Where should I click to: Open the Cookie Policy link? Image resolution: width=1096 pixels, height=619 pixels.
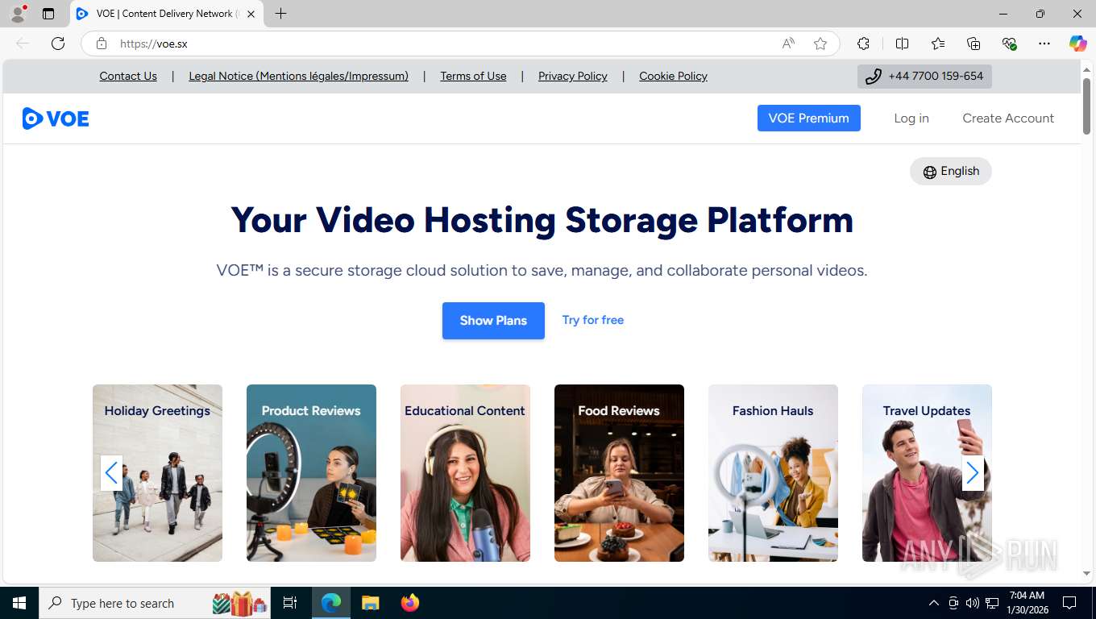673,76
